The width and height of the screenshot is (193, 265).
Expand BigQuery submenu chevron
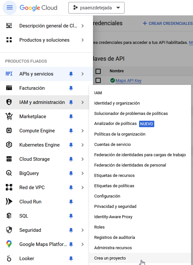tap(83, 173)
